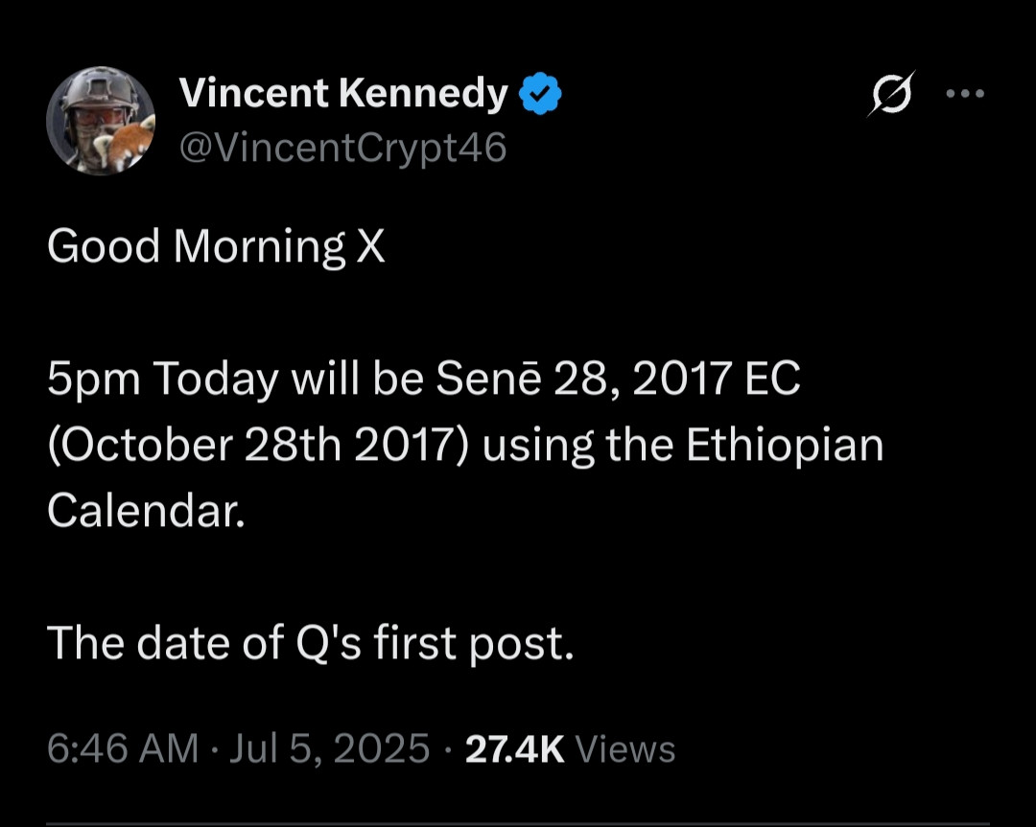The height and width of the screenshot is (827, 1036).
Task: Click the "5pm Today will be" text
Action: [235, 380]
